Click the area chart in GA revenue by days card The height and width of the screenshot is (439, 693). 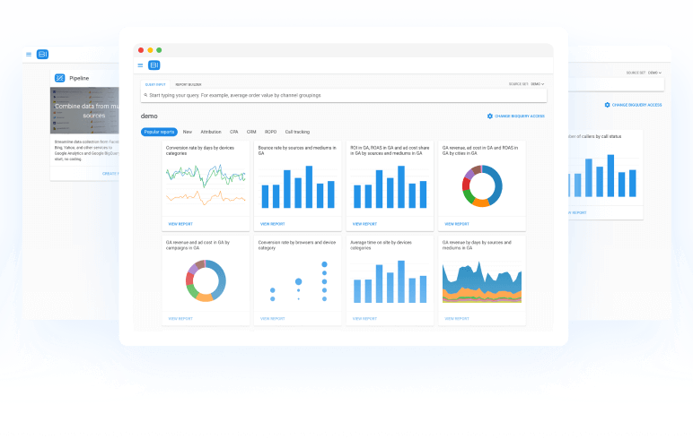click(482, 281)
